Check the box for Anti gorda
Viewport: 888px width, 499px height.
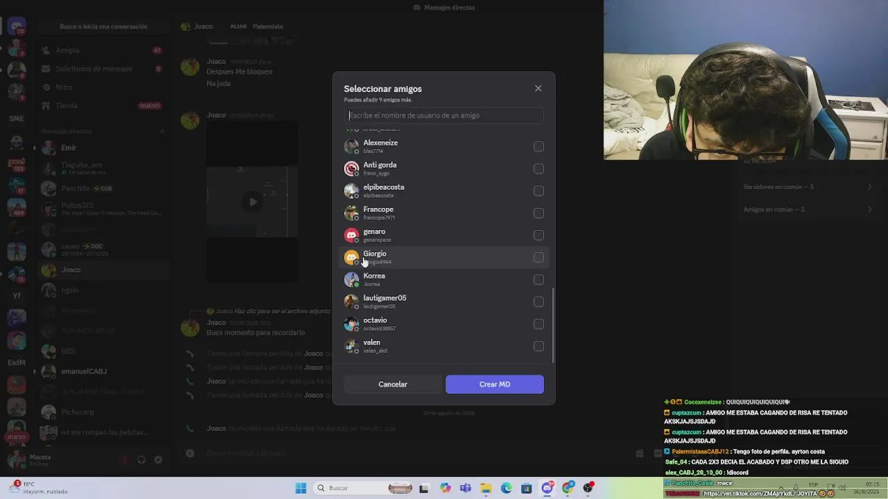(x=538, y=169)
